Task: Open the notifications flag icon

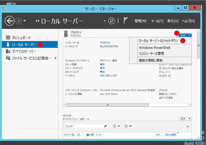Action: pyautogui.click(x=125, y=20)
